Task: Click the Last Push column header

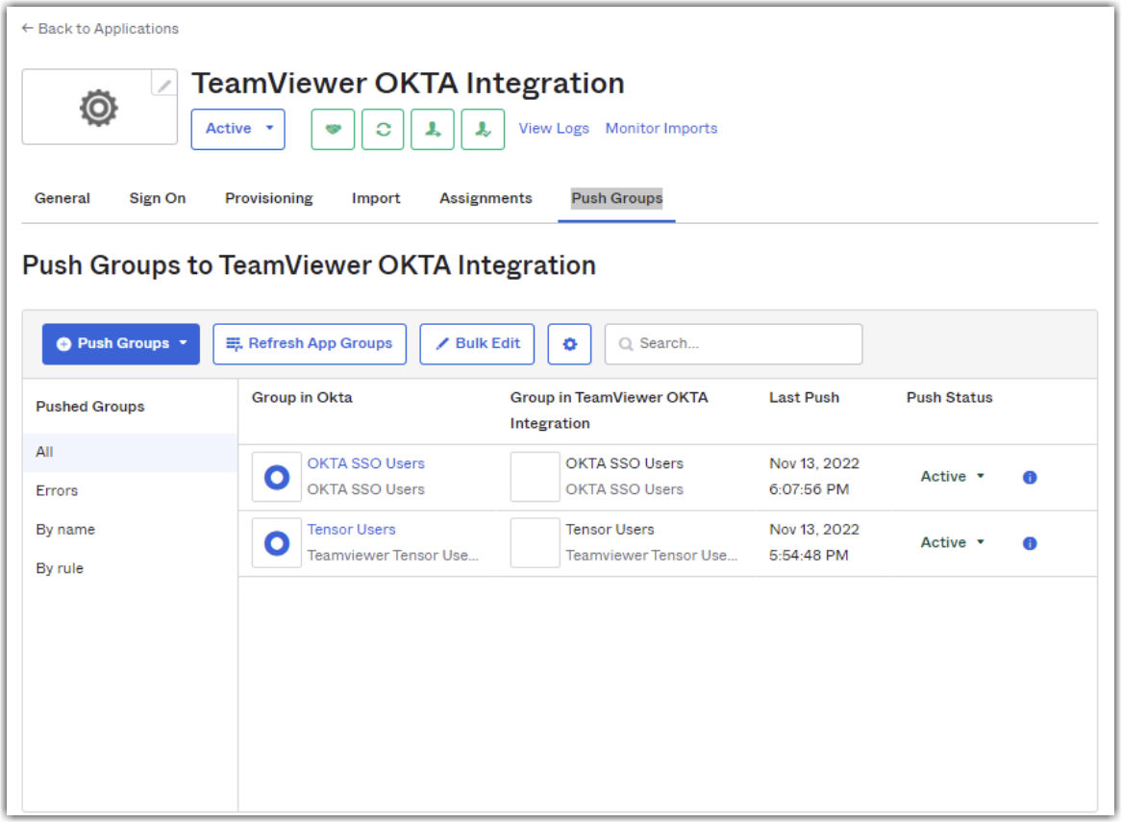Action: tap(804, 398)
